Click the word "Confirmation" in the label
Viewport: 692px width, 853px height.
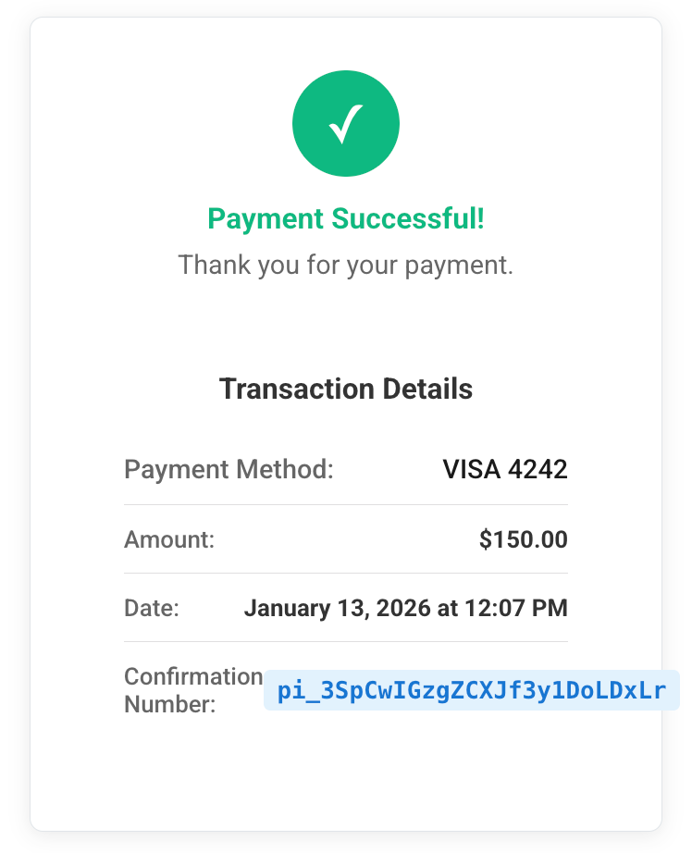[x=193, y=676]
